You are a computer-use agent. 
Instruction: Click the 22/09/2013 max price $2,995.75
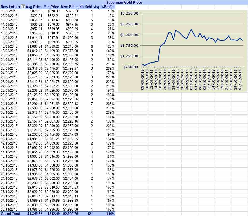pyautogui.click(x=70, y=64)
